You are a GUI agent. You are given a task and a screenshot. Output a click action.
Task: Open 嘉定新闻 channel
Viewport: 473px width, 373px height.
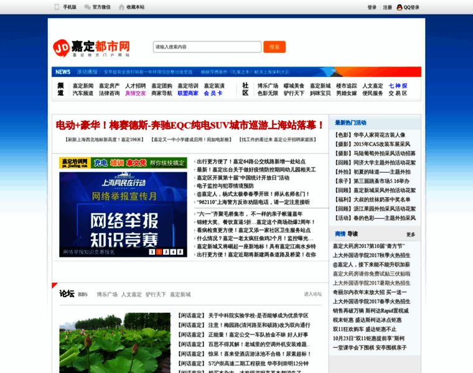(x=83, y=86)
